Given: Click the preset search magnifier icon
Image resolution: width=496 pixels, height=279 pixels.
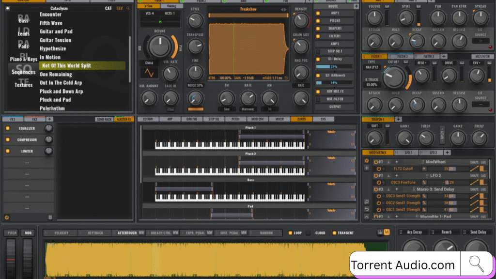Looking at the screenshot, I should (128, 8).
